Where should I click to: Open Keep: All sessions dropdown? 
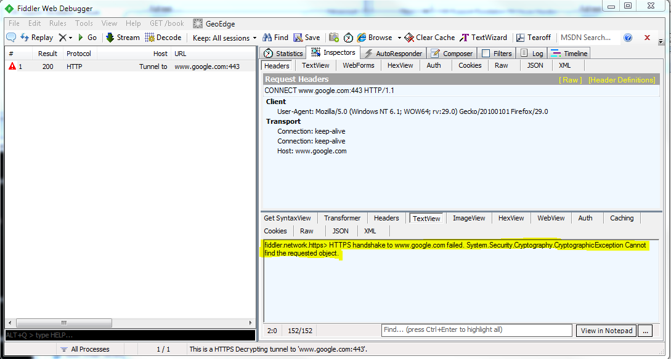[x=225, y=38]
